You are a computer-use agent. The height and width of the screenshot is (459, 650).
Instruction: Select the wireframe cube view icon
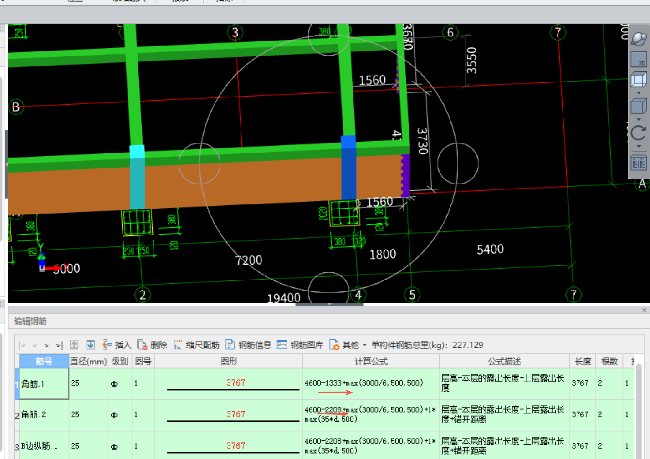pyautogui.click(x=639, y=80)
